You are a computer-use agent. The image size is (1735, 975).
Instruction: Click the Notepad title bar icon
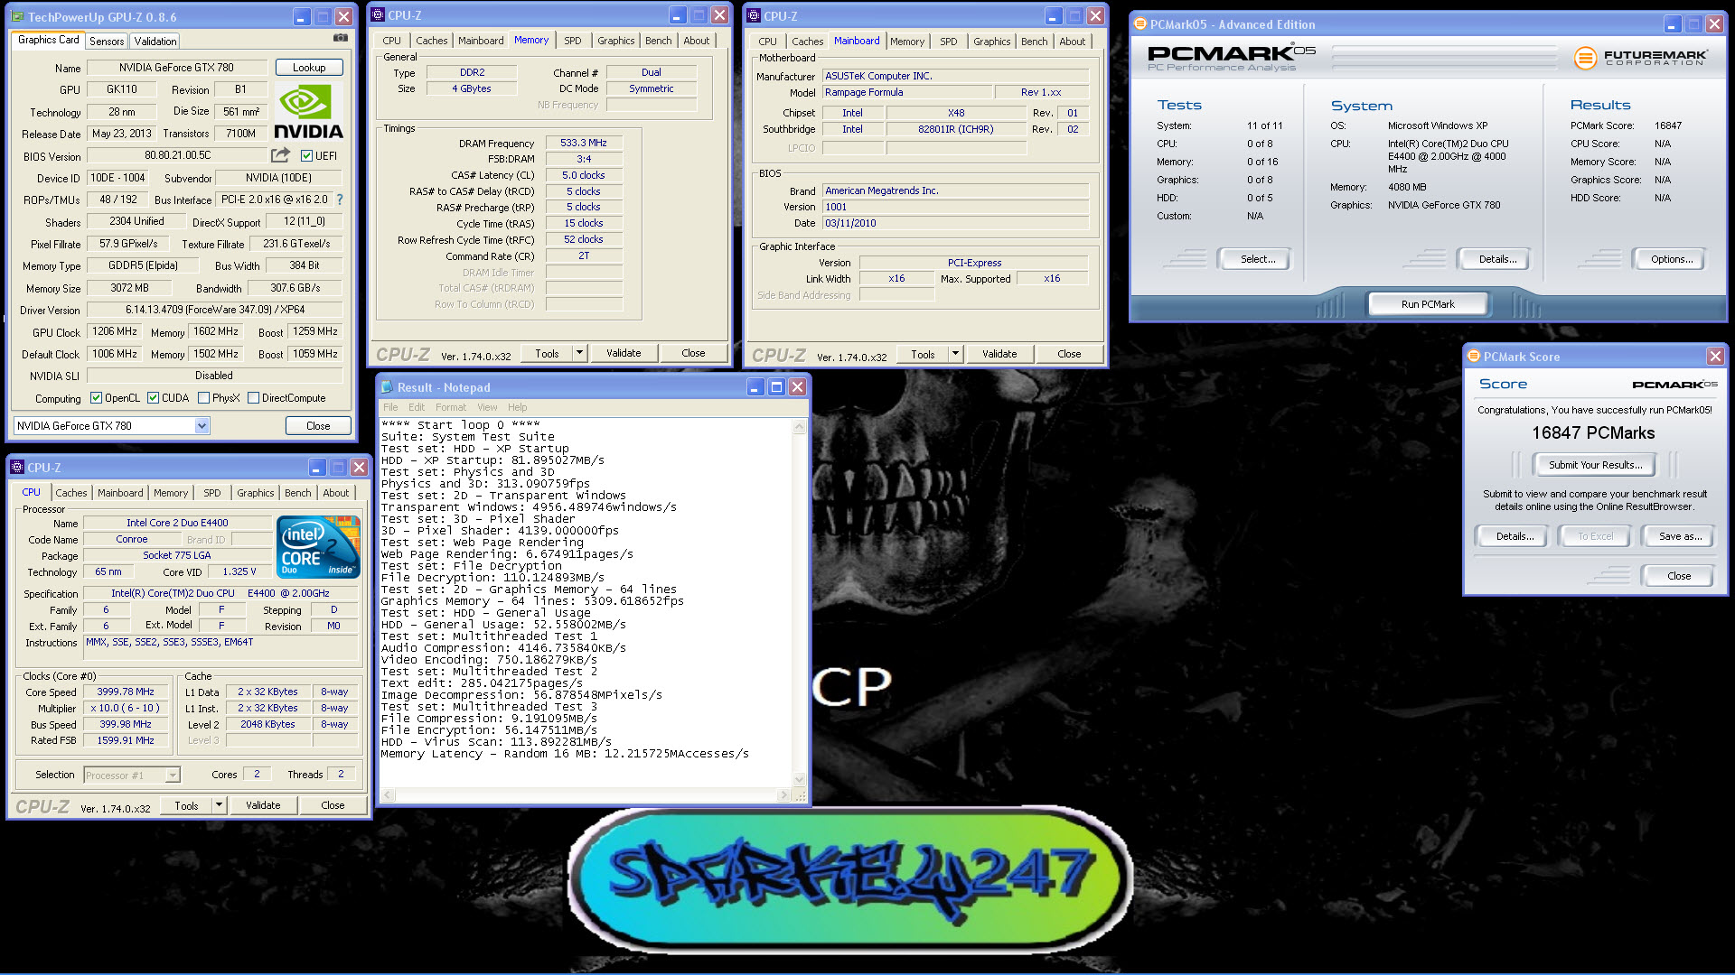pyautogui.click(x=388, y=387)
